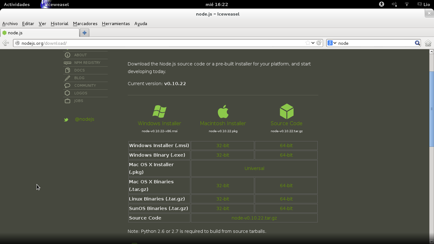
Task: Click the node-v0.10.22.pkg filename text
Action: click(x=223, y=131)
